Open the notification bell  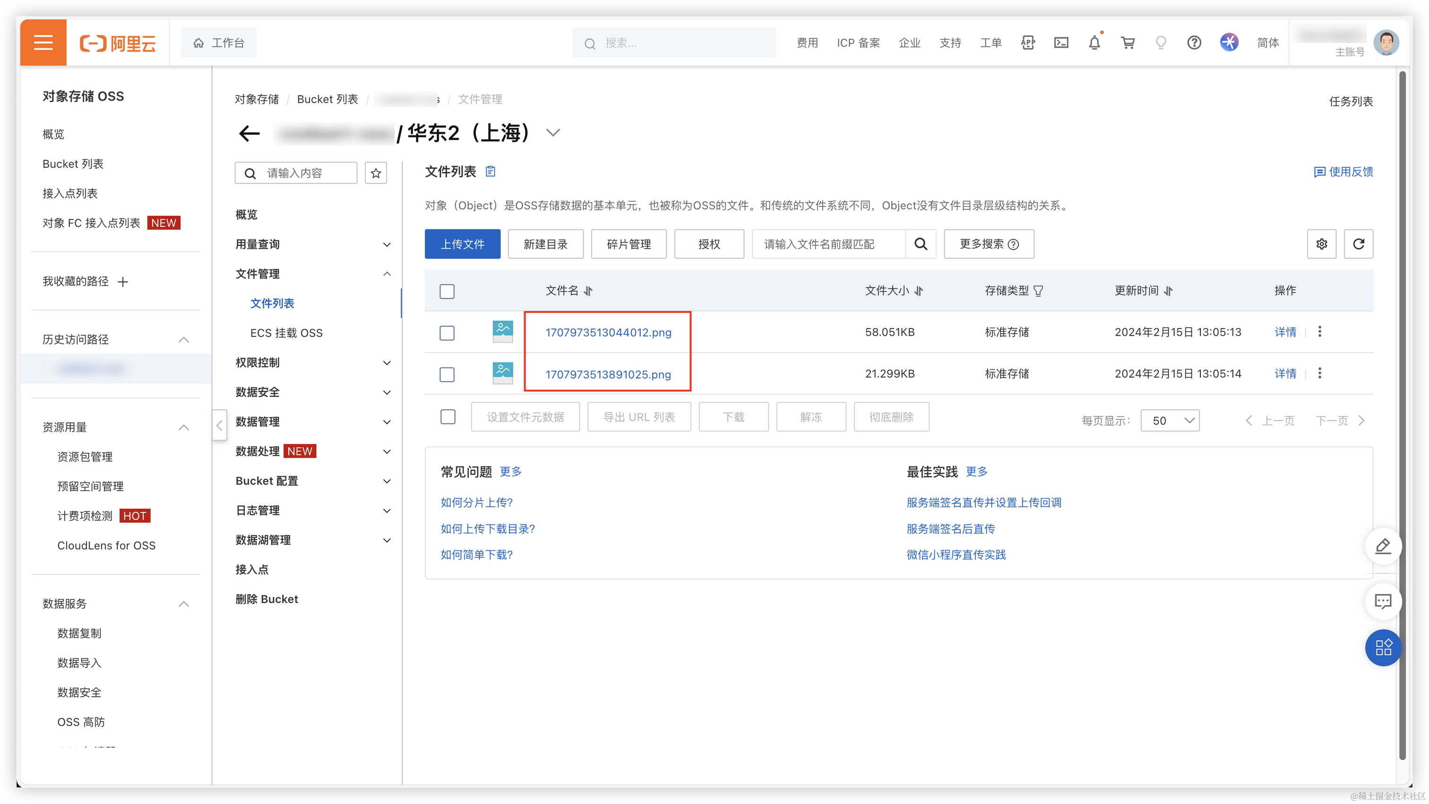(1094, 43)
